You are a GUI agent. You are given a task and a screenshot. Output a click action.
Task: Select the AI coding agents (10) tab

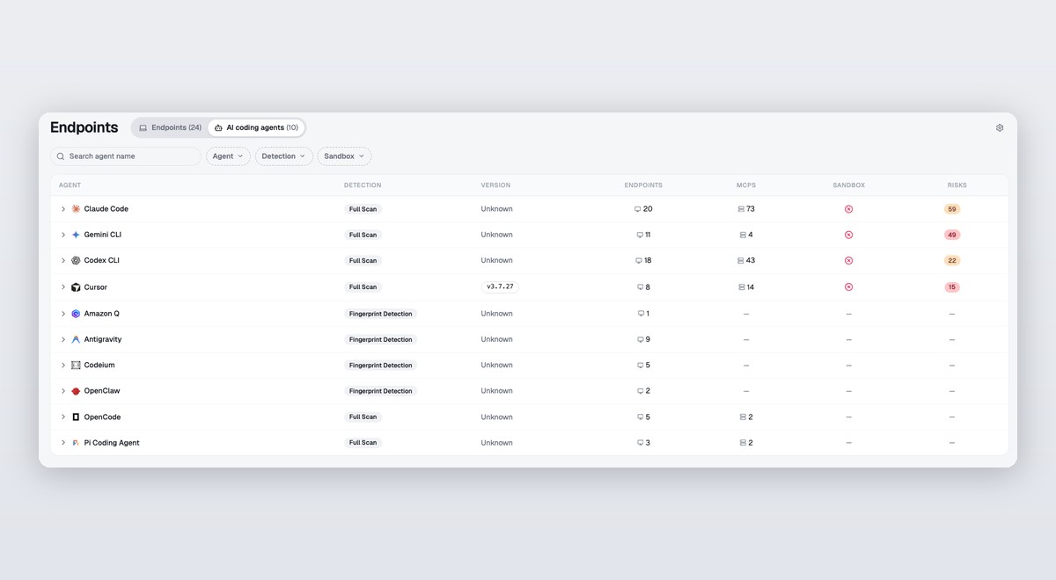[x=256, y=127]
